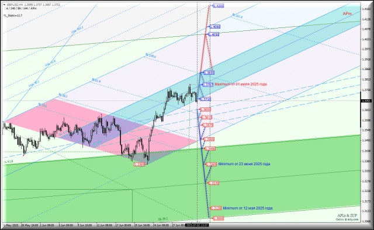
Task: Click the '12 Jun 08:00' time axis label
Action: (x=104, y=225)
